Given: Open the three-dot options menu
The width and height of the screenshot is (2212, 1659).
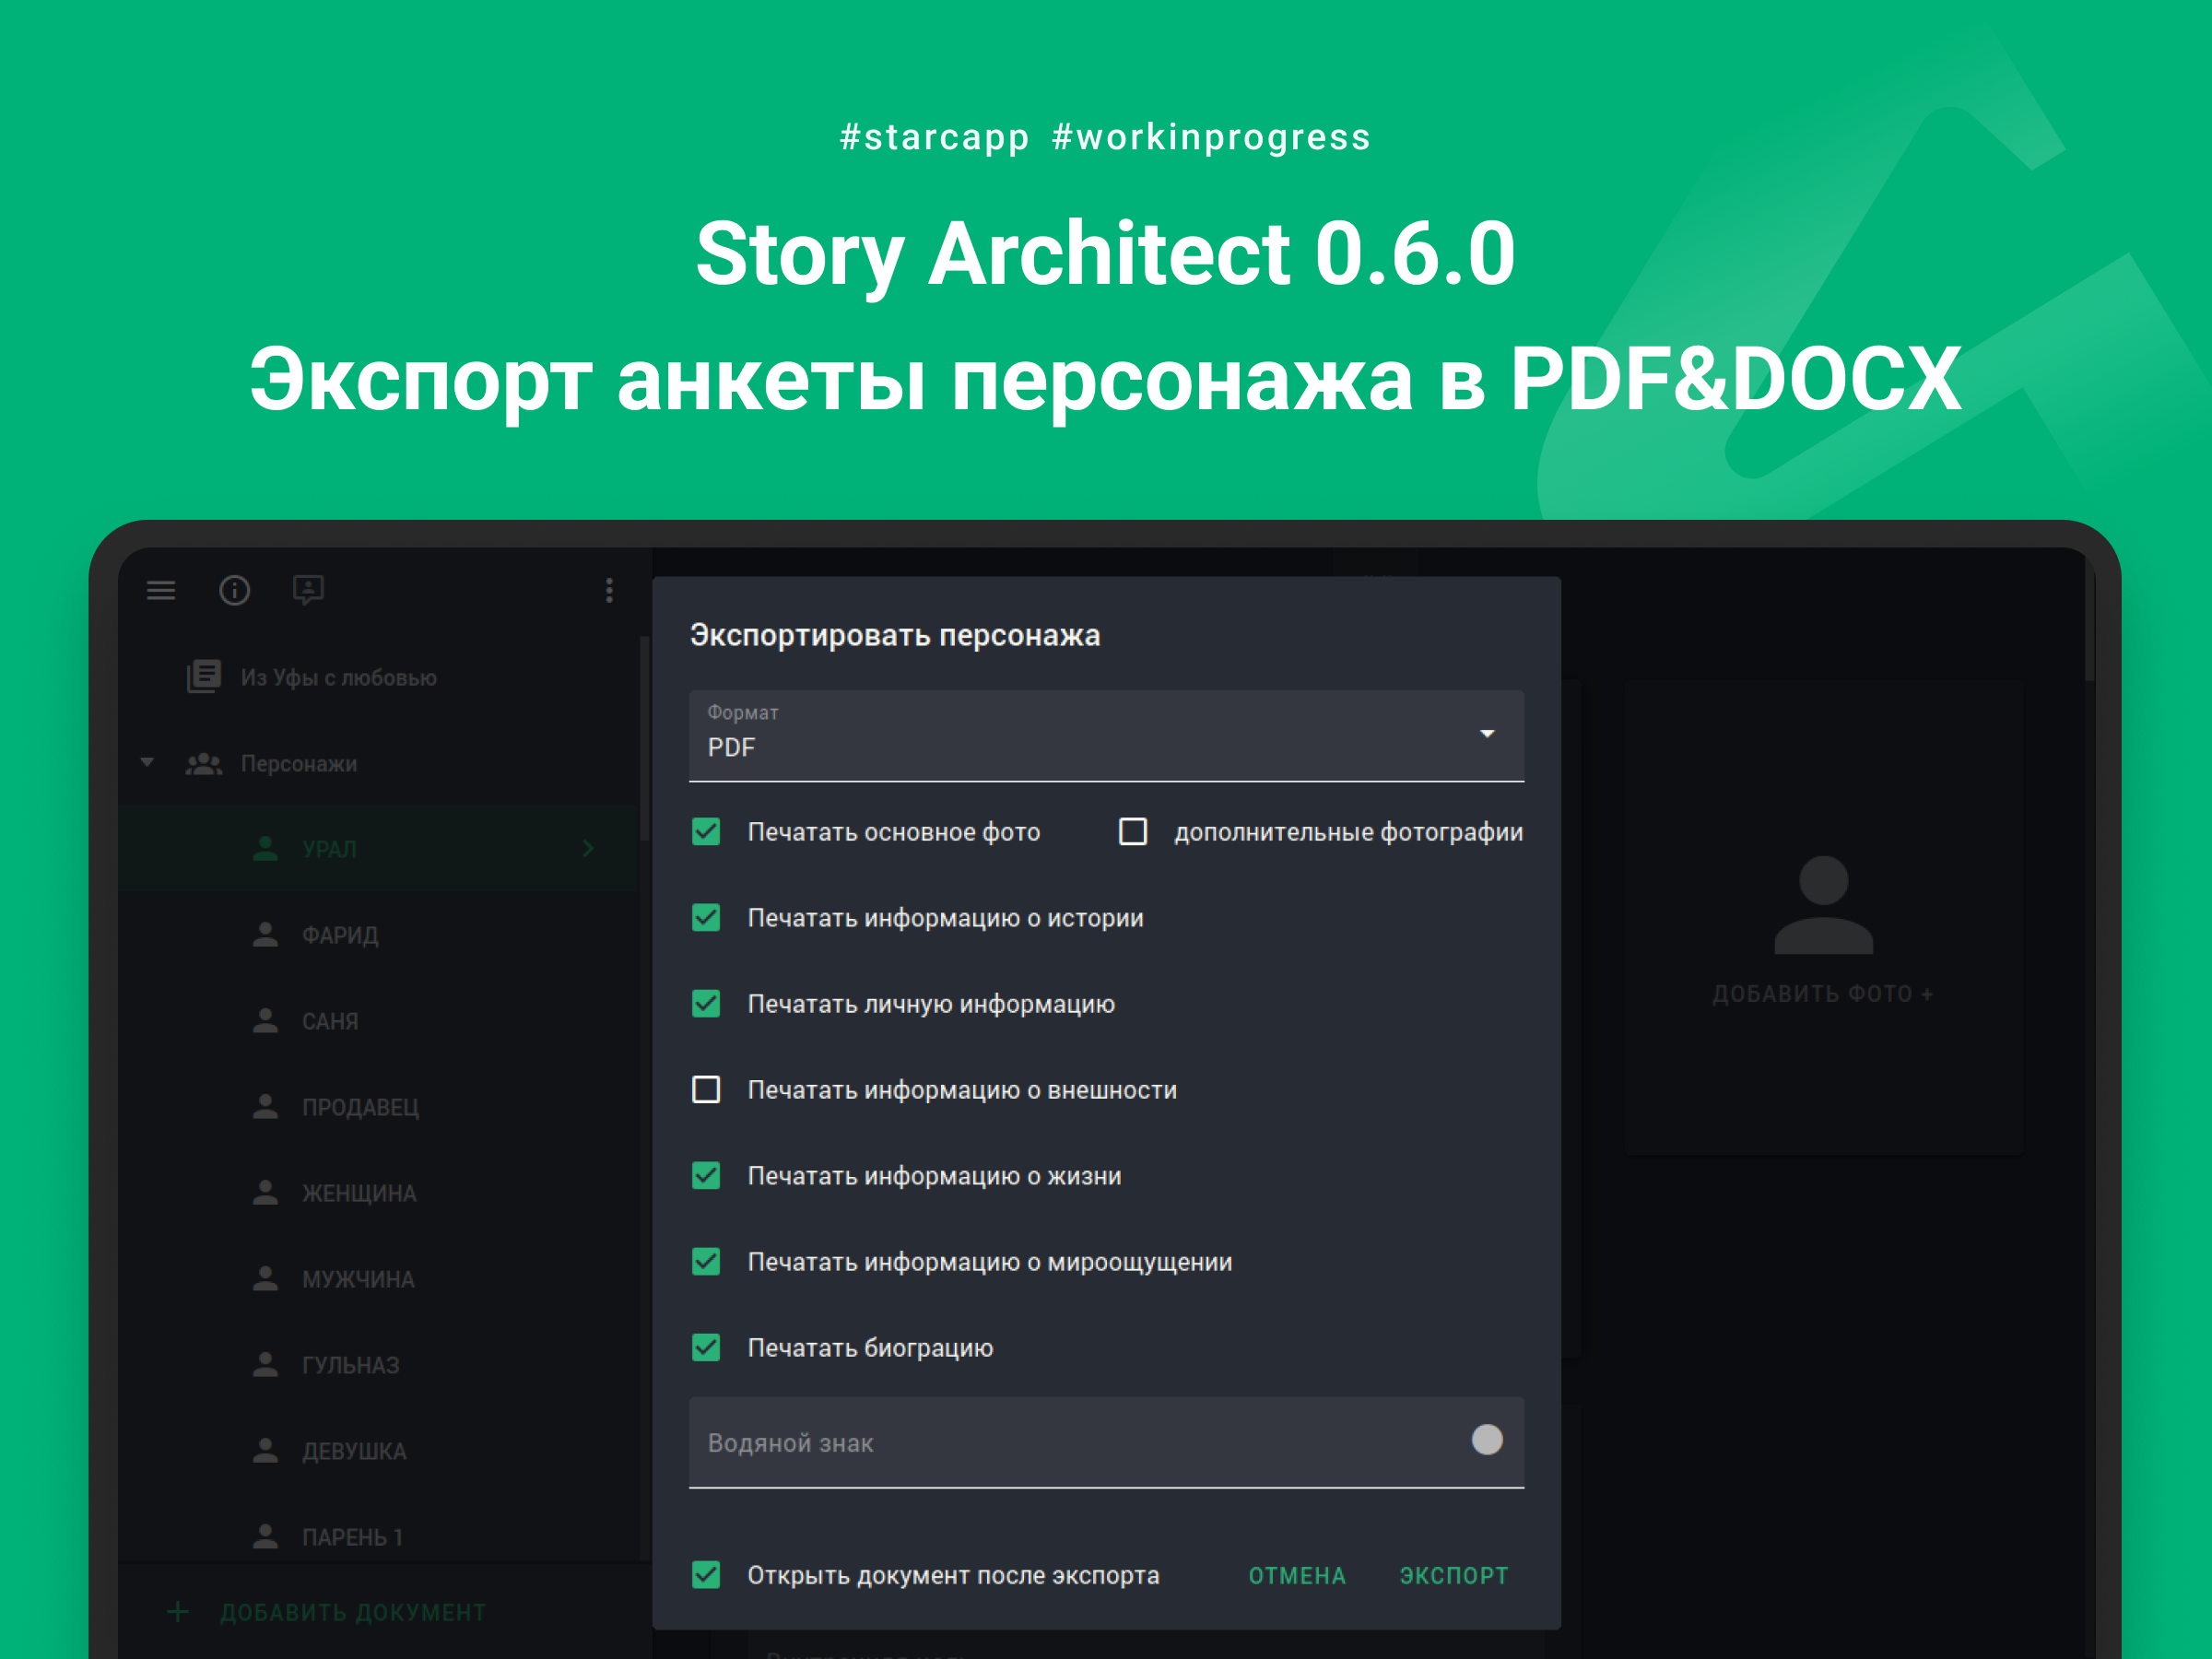Looking at the screenshot, I should click(x=609, y=591).
